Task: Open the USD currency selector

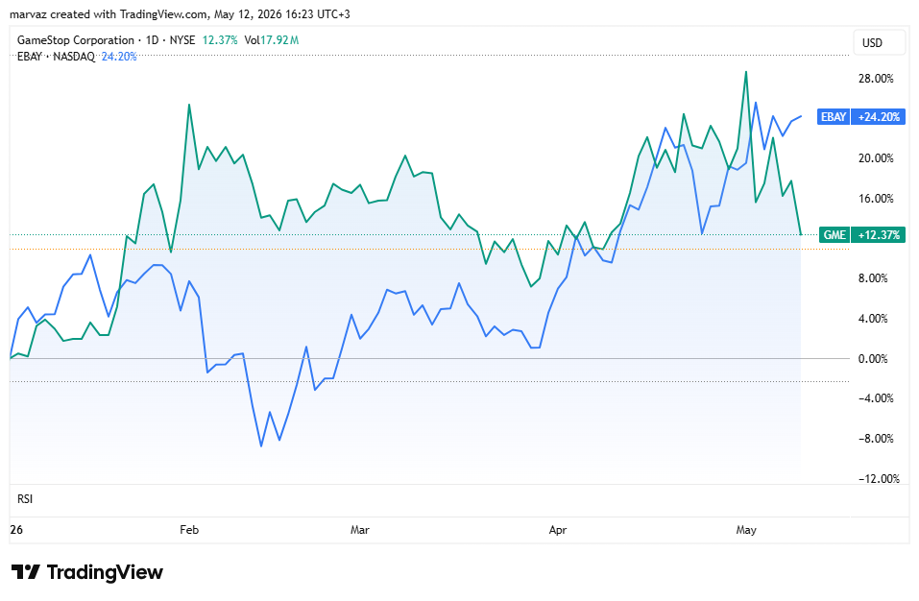Action: (879, 43)
